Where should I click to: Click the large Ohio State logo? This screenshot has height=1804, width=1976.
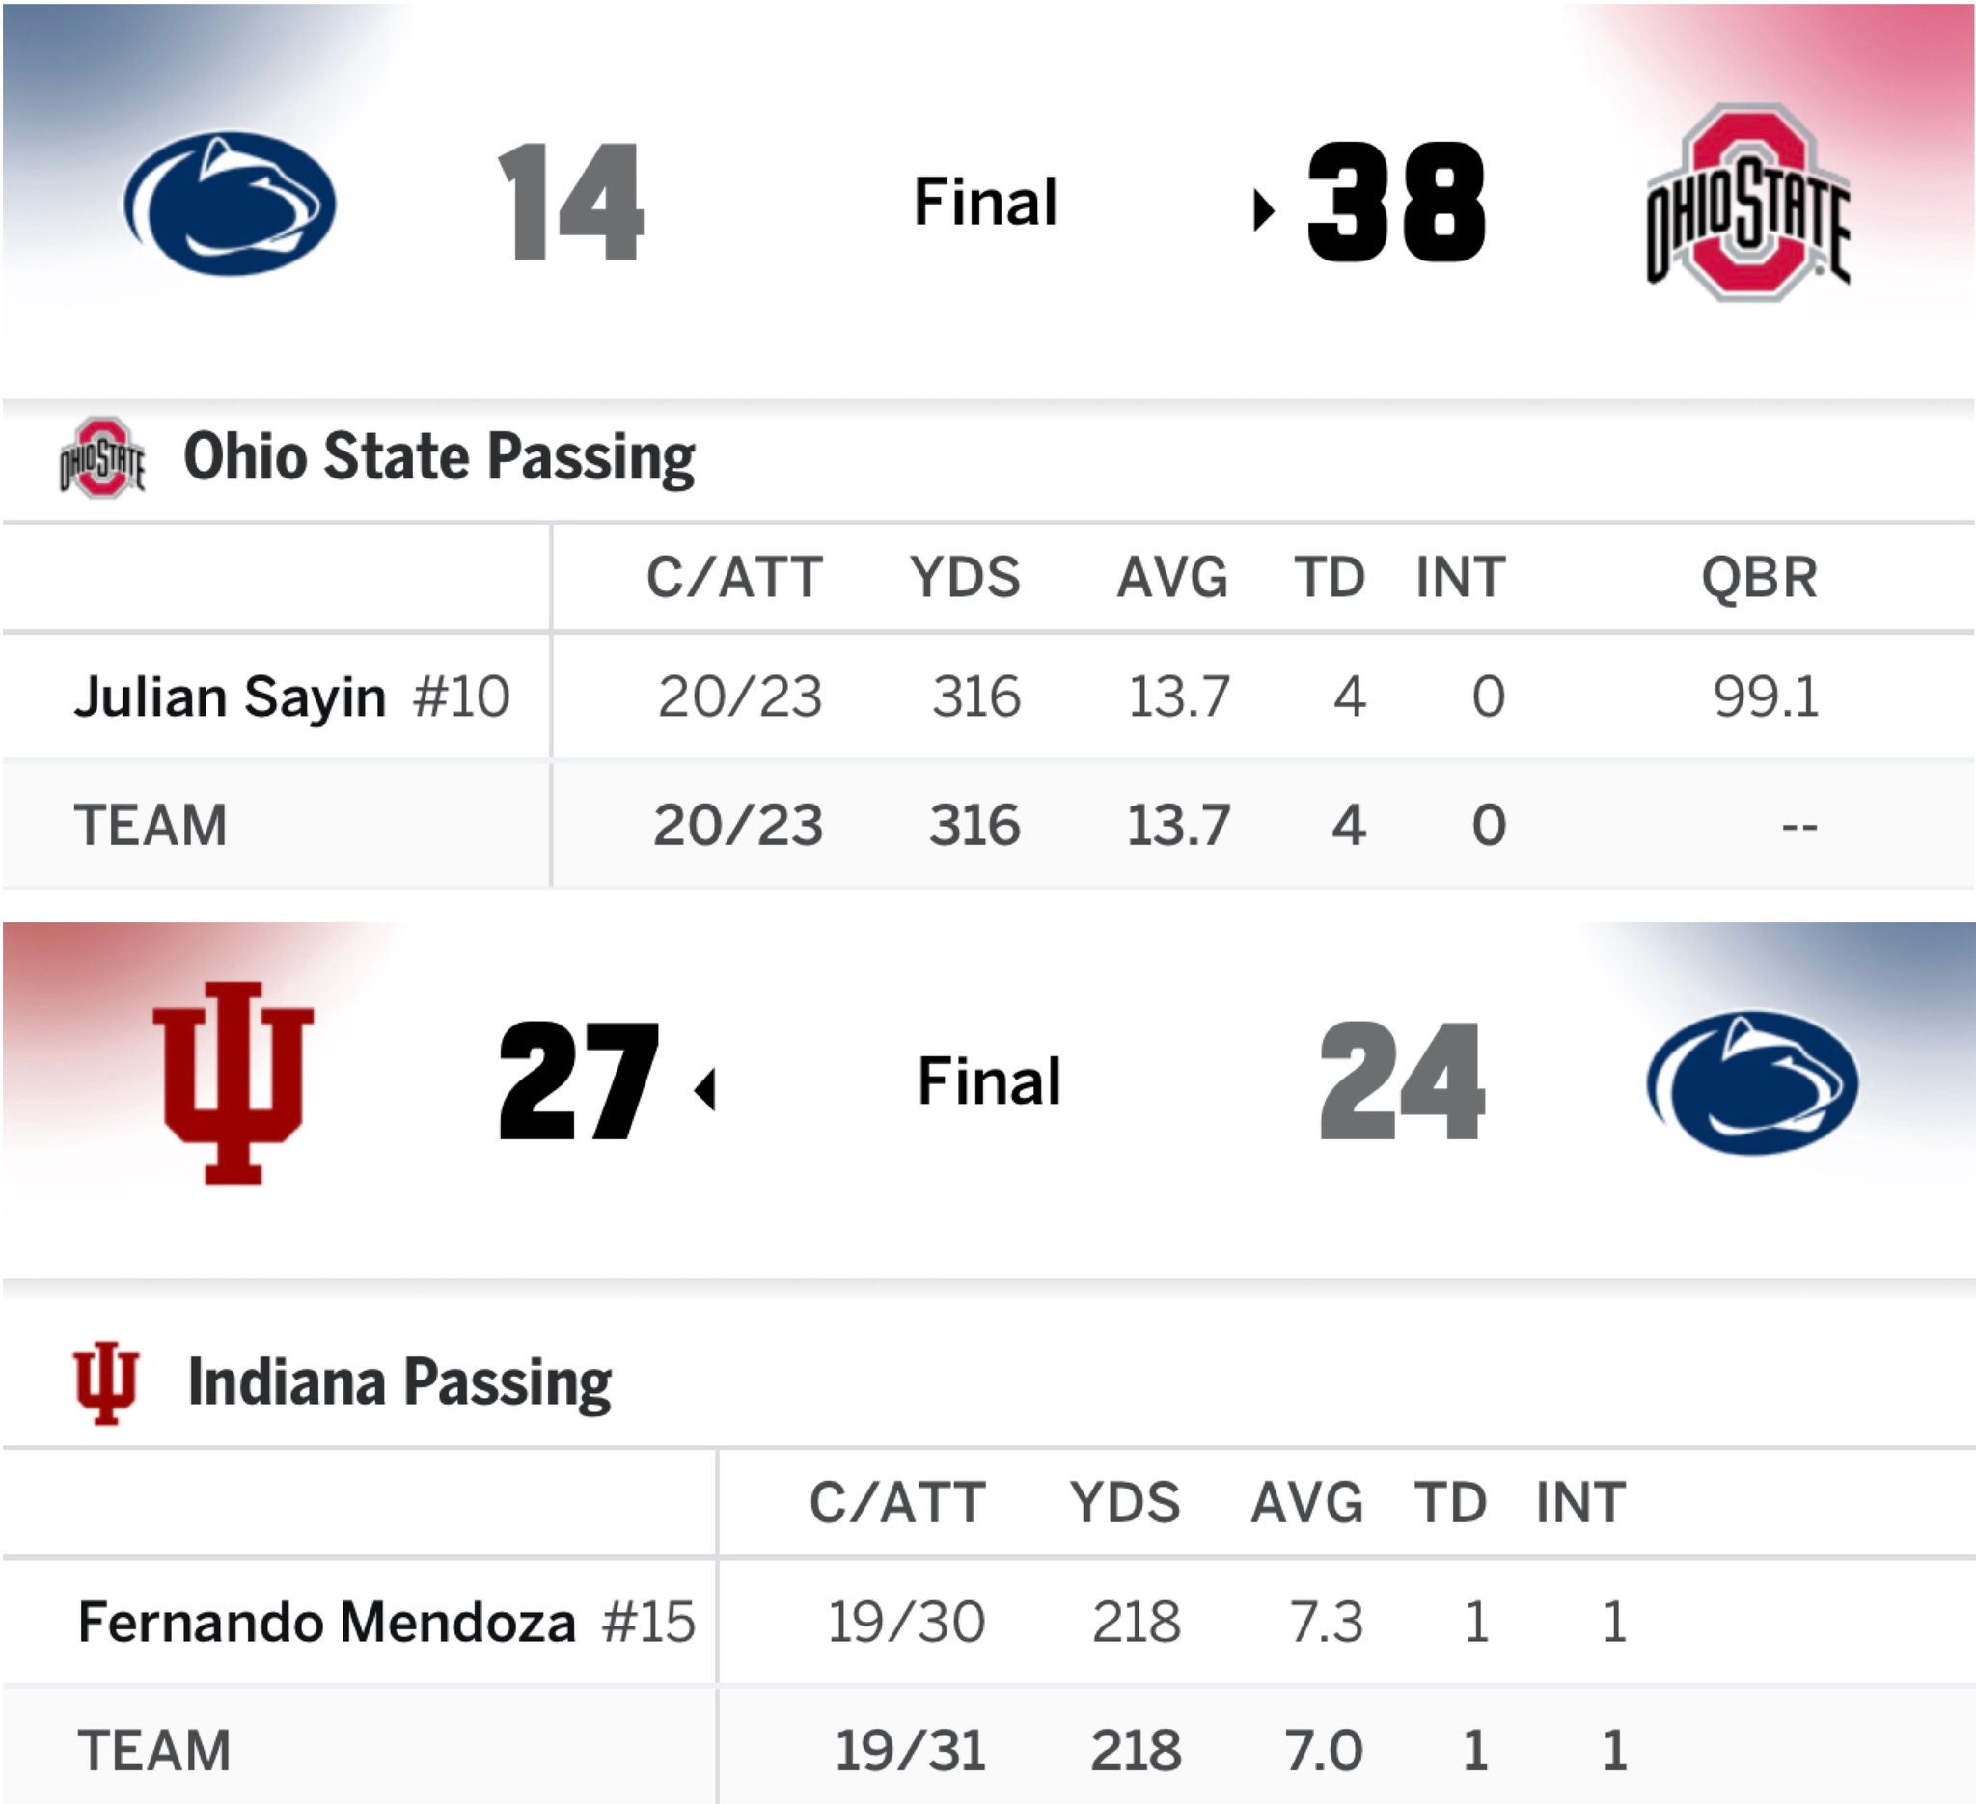point(1747,203)
